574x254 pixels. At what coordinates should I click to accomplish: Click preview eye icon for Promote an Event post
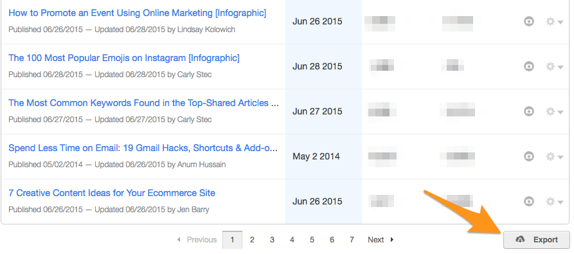point(528,22)
